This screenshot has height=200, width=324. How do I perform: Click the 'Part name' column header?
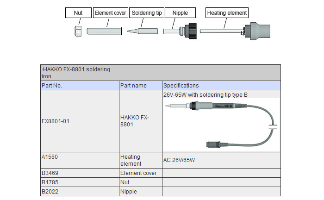(140, 86)
